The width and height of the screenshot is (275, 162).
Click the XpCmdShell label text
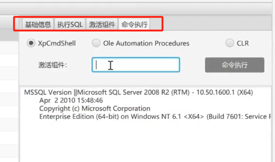tap(57, 43)
